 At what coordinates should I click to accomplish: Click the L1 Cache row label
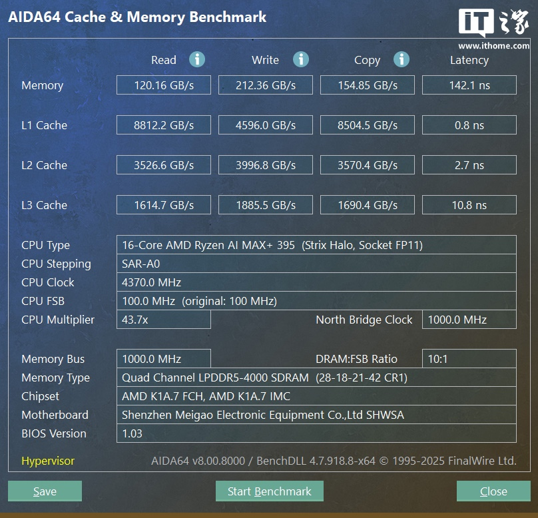pos(44,125)
